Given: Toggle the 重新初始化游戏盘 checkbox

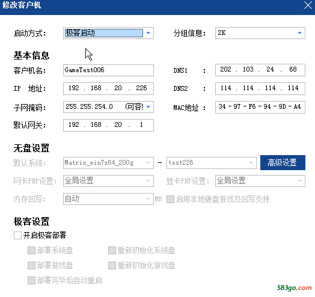Looking at the screenshot, I should coord(112,266).
